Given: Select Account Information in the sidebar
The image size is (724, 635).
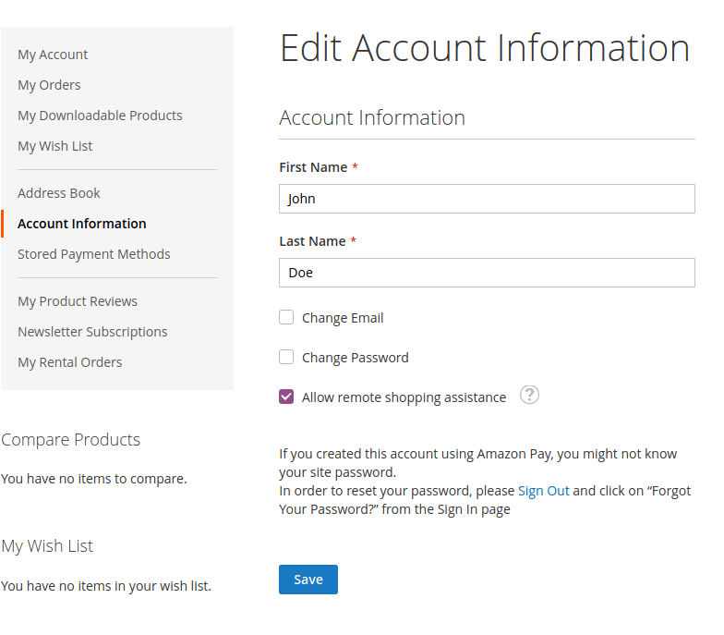Looking at the screenshot, I should tap(81, 224).
